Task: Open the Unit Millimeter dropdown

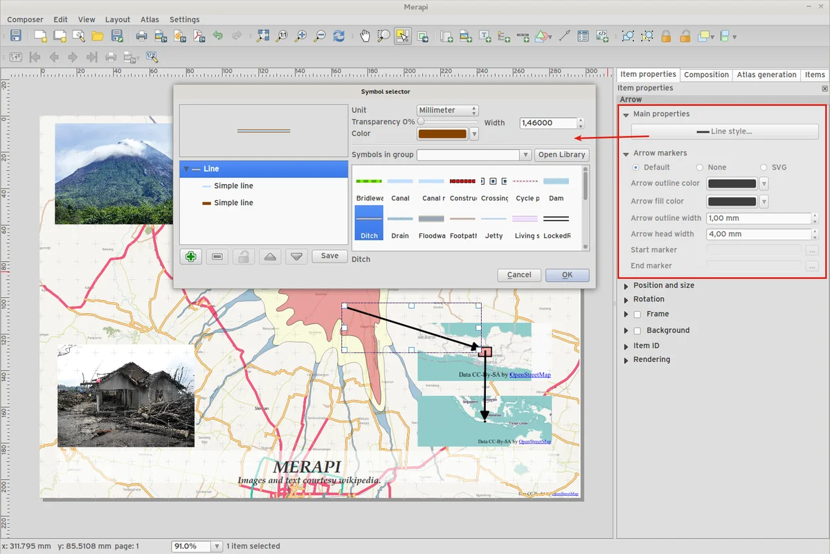Action: tap(448, 110)
